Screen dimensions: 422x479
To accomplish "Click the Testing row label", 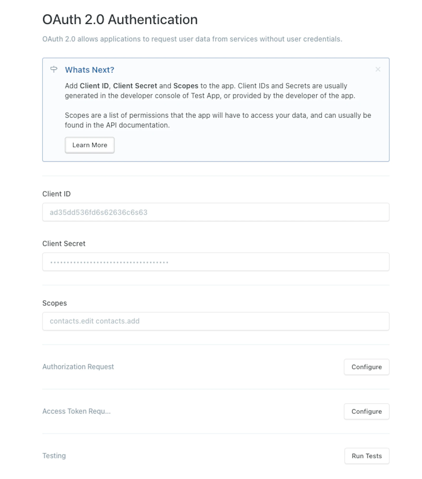I will [x=54, y=456].
